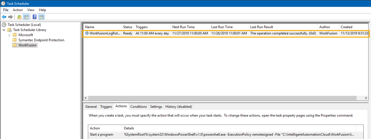Expand the Microsoft folder node
The image size is (371, 139).
pos(9,35)
